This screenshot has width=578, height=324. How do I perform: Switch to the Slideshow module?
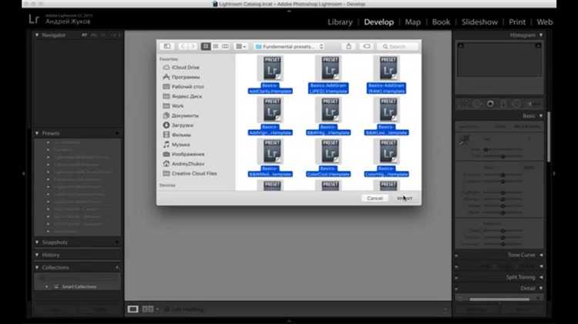pyautogui.click(x=479, y=22)
